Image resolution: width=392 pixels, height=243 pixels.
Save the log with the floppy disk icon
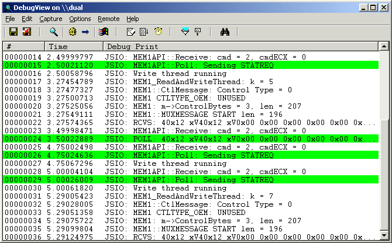13,32
